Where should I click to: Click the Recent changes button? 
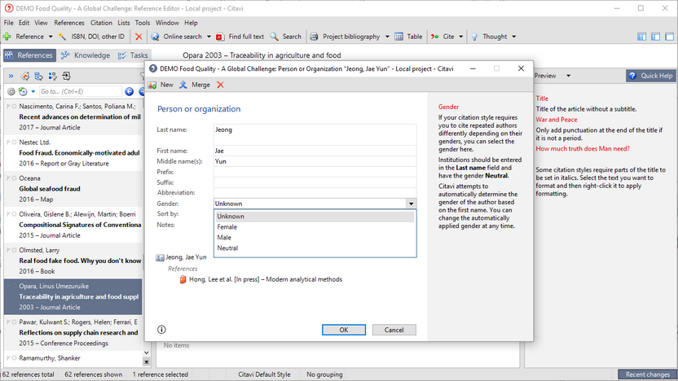pos(647,374)
